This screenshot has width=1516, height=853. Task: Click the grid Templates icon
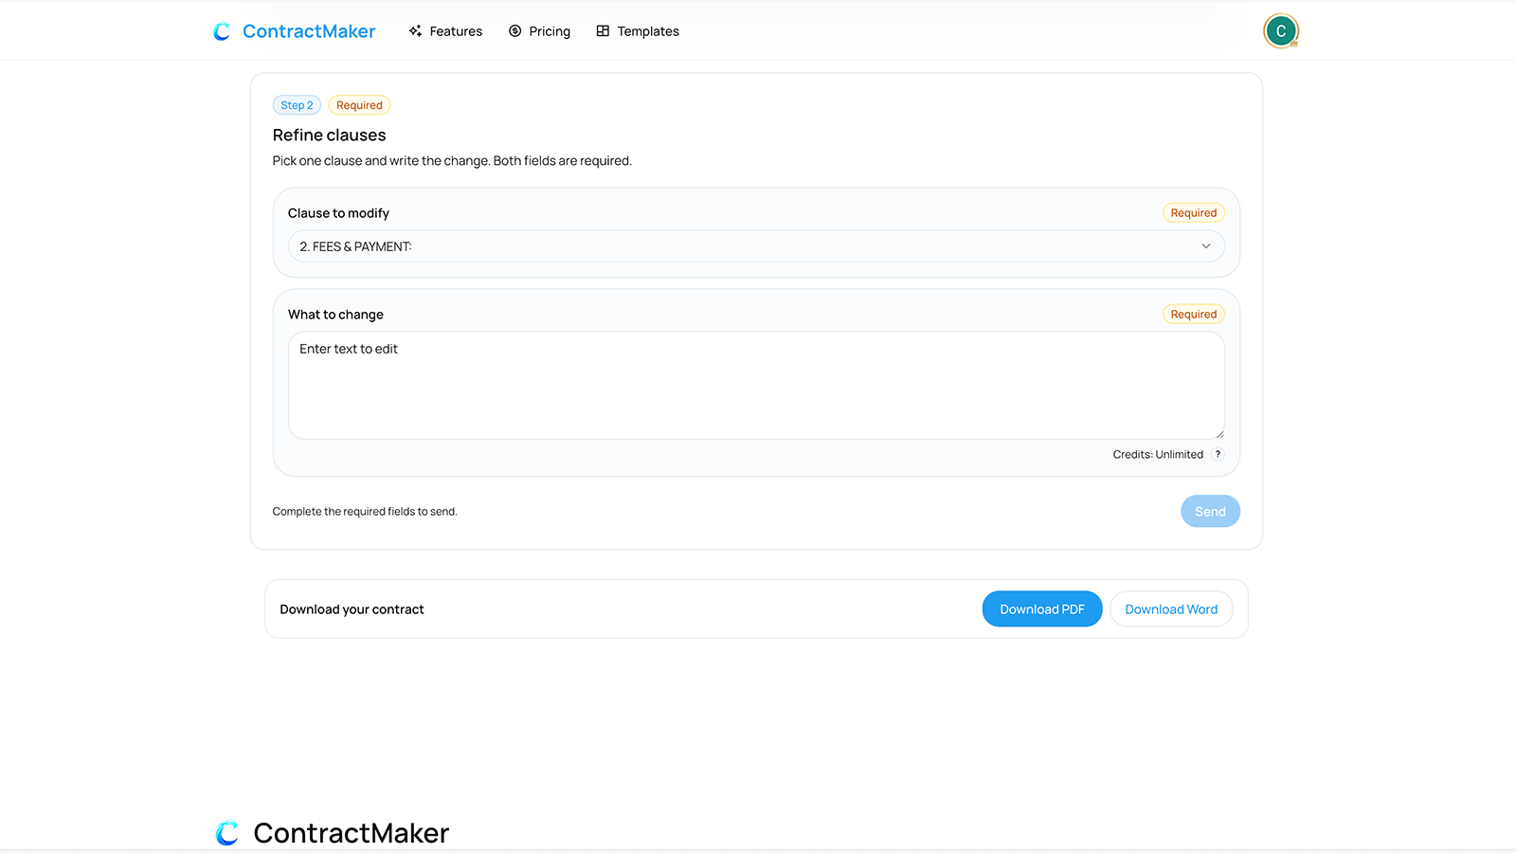tap(602, 30)
